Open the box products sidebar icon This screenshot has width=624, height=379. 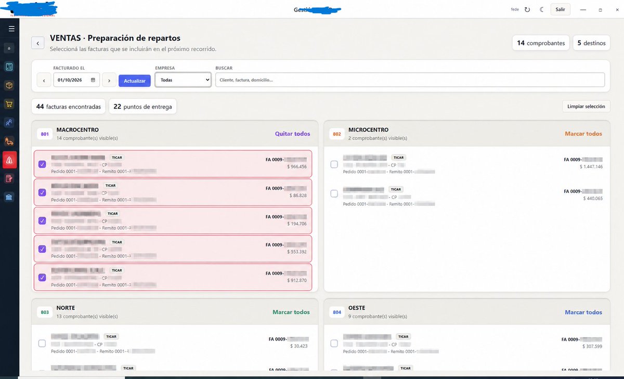point(9,85)
